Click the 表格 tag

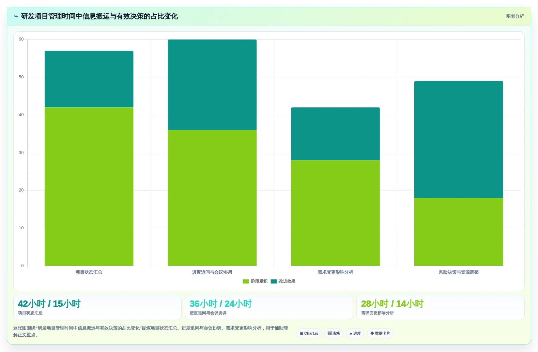coord(334,334)
